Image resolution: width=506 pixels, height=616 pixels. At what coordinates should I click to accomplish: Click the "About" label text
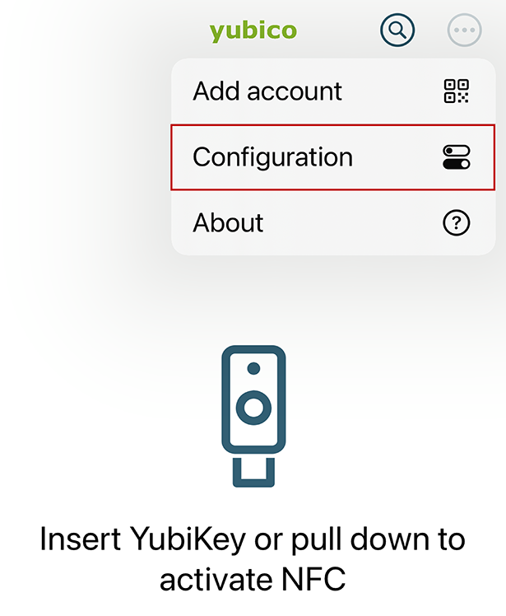(x=228, y=223)
